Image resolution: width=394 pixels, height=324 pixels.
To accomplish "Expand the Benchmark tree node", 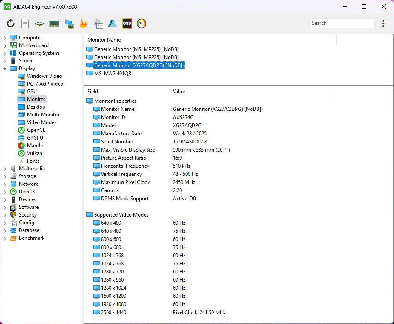I will [x=5, y=238].
